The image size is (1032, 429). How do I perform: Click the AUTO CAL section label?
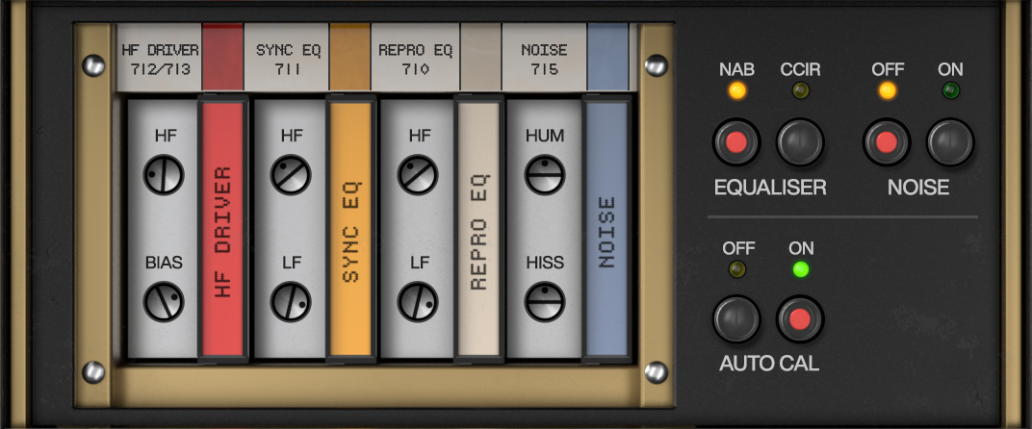769,364
